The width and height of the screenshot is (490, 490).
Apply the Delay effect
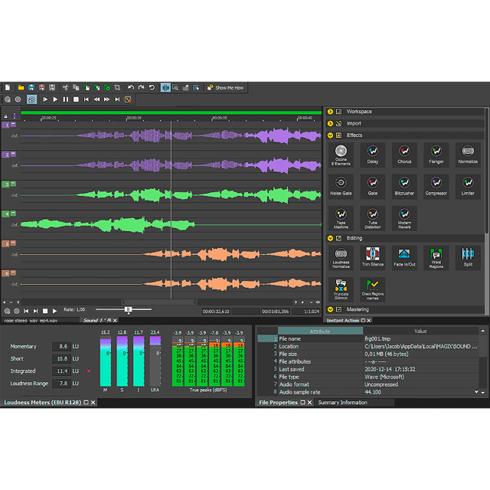click(372, 154)
